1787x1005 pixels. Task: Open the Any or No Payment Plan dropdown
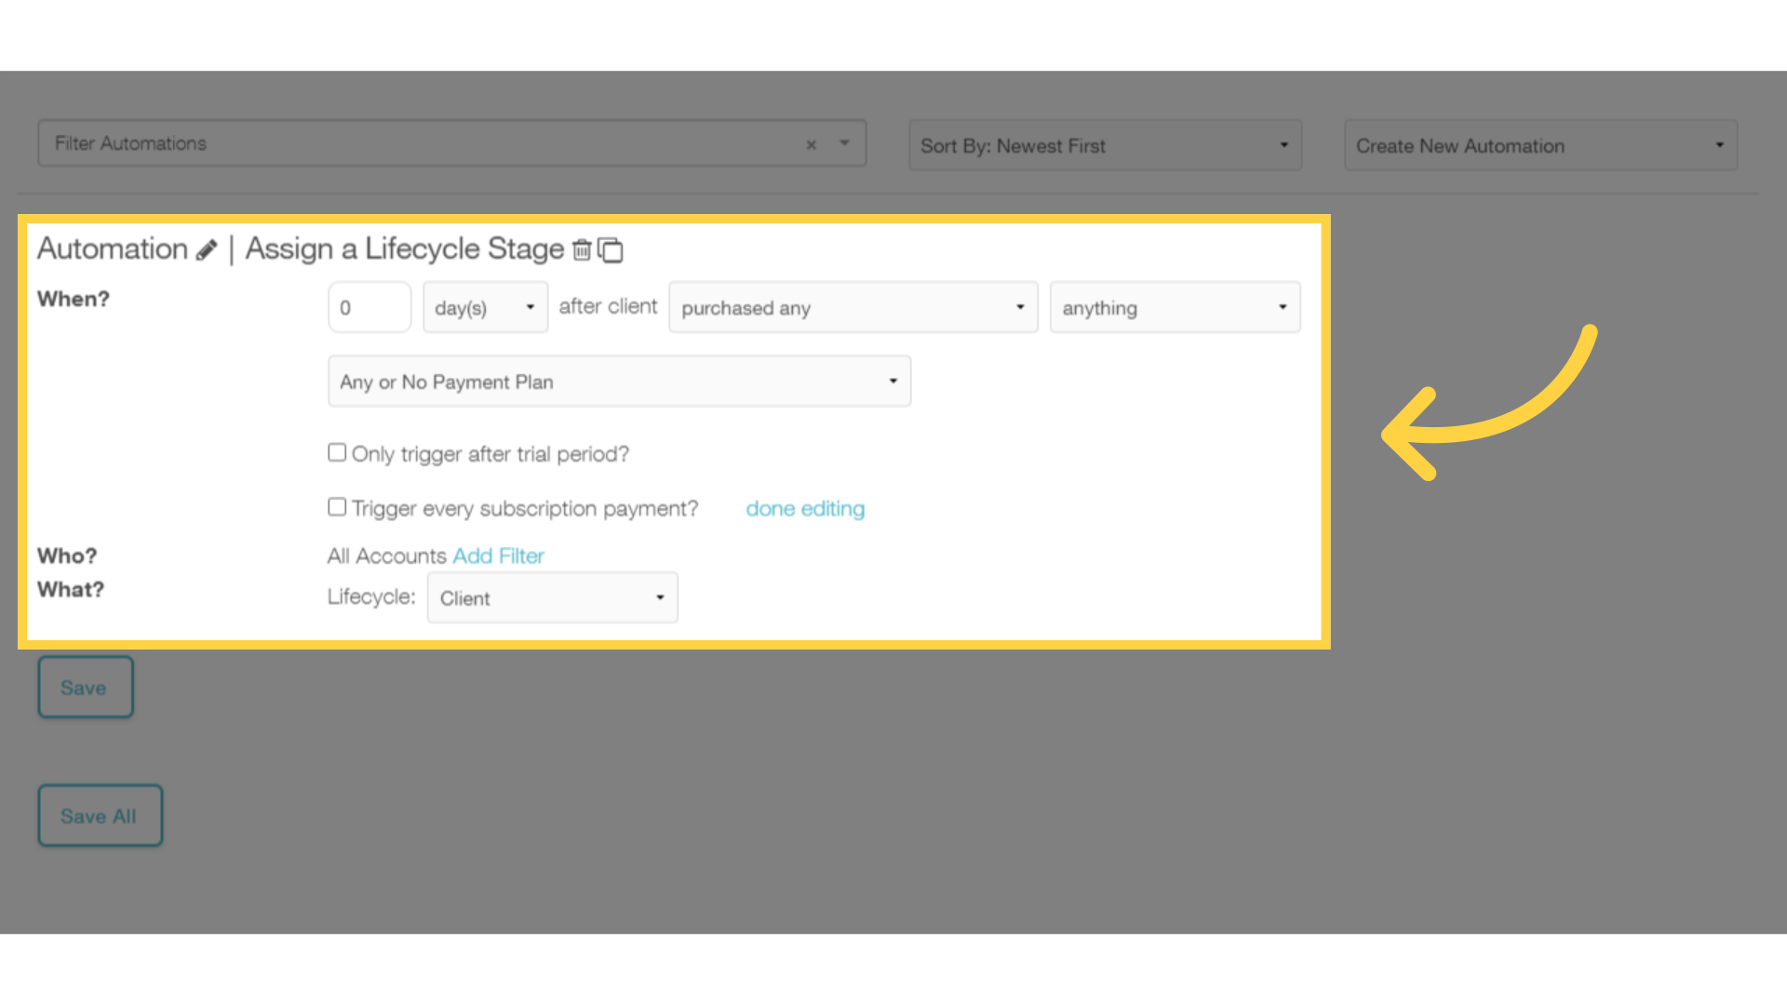(x=619, y=382)
